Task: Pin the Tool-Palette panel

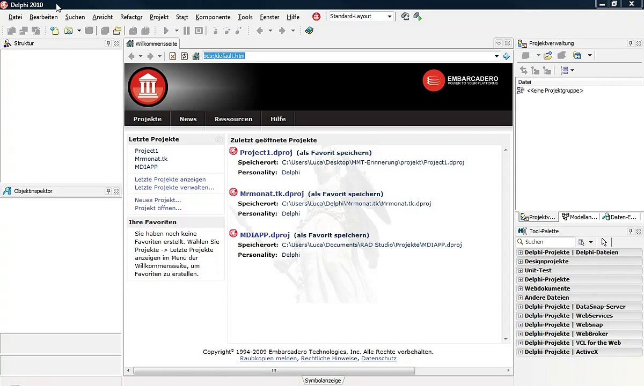Action: 631,231
